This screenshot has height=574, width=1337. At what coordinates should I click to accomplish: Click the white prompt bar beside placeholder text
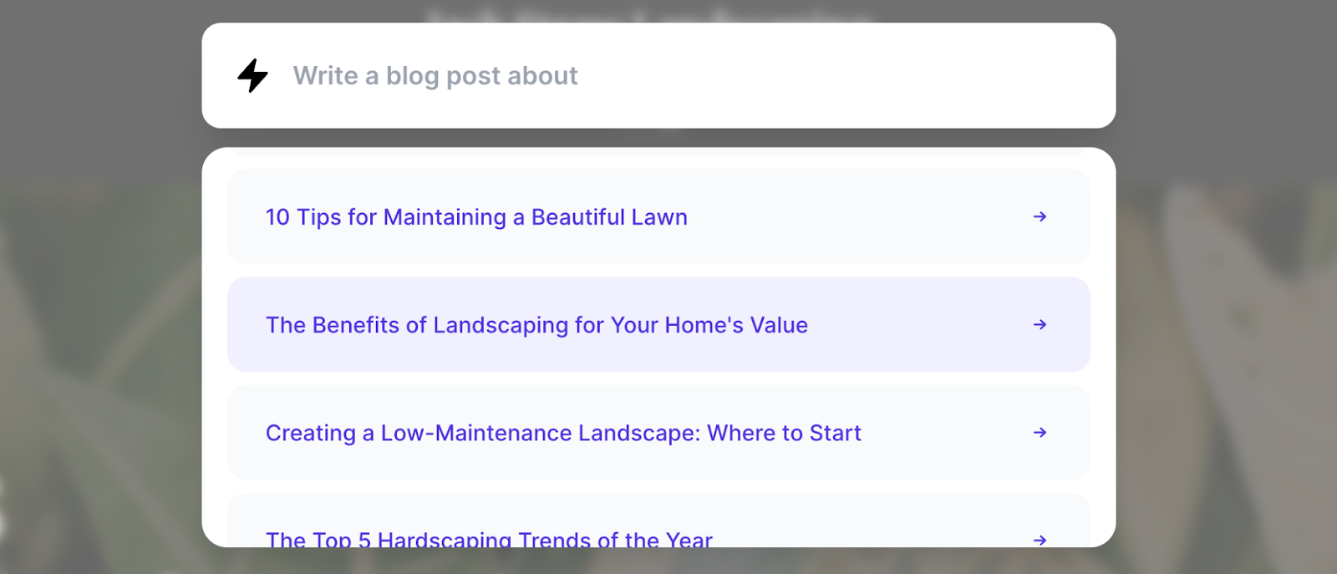[836, 76]
